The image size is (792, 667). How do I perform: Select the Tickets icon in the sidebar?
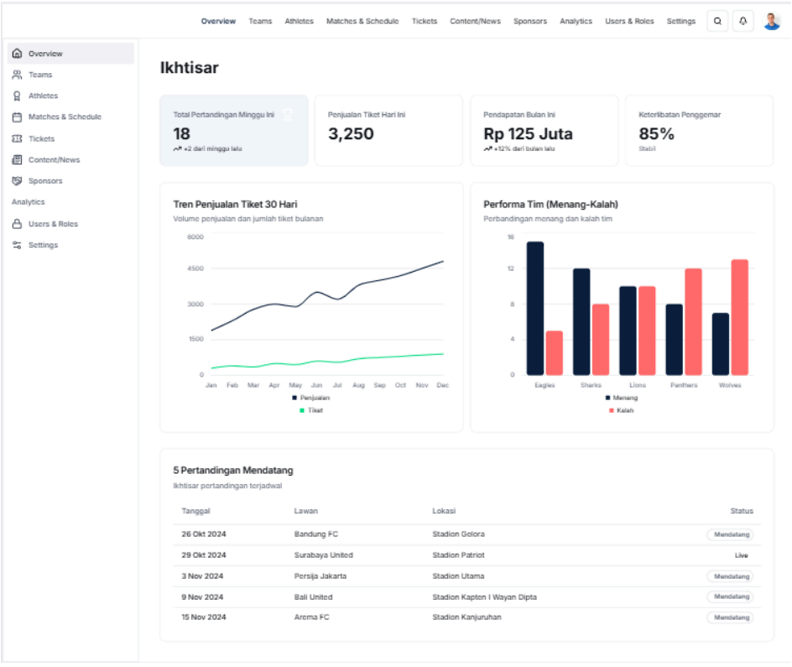click(x=17, y=138)
